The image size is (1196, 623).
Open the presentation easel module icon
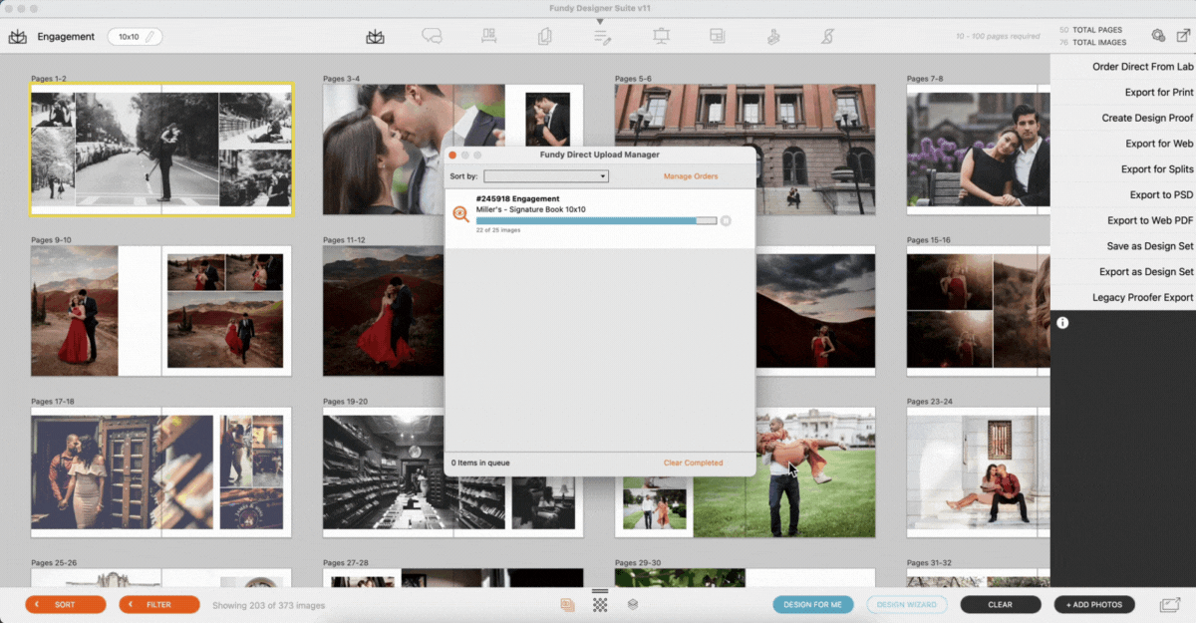660,37
